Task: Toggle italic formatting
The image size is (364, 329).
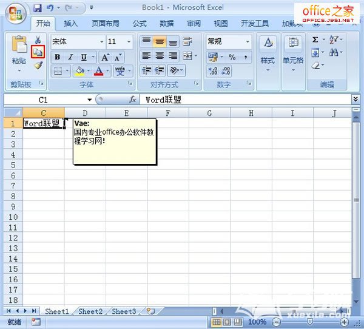Action: 70,57
